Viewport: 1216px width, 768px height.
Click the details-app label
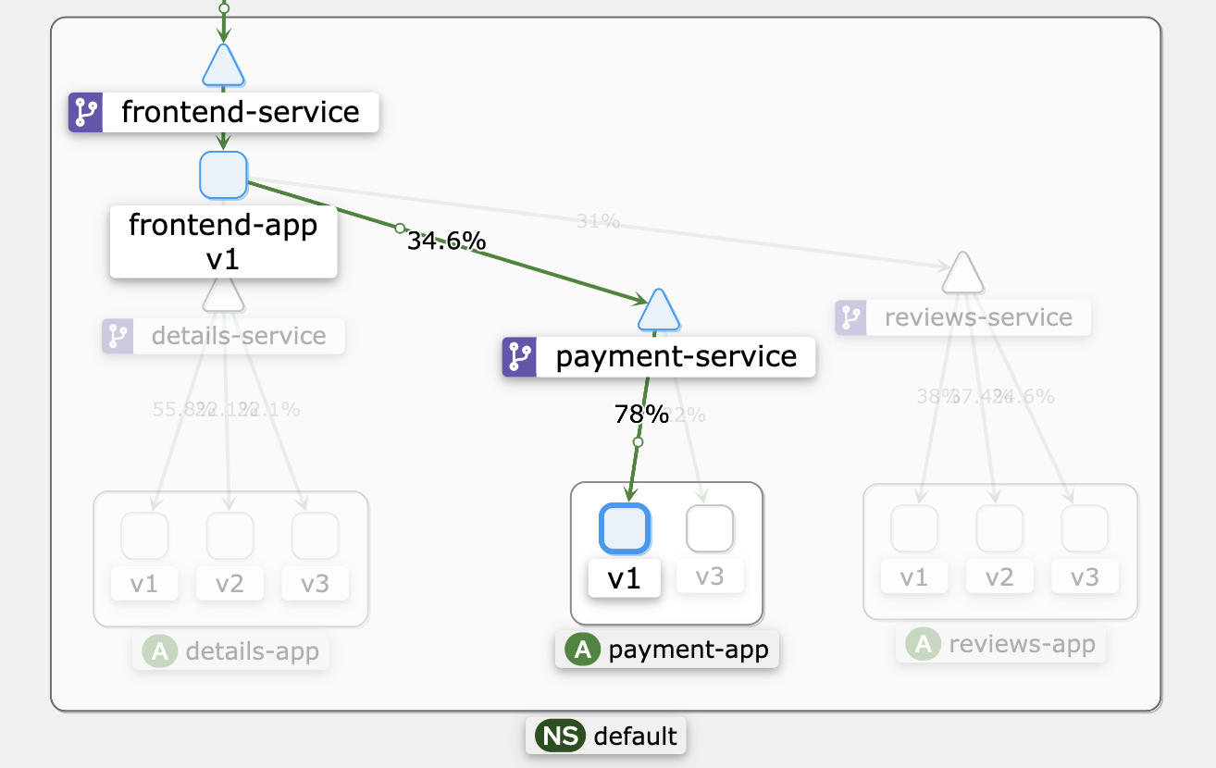[x=253, y=651]
